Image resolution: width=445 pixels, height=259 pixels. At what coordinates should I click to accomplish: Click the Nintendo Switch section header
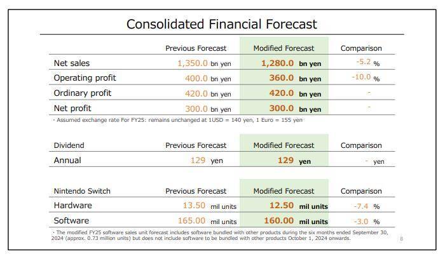(82, 191)
